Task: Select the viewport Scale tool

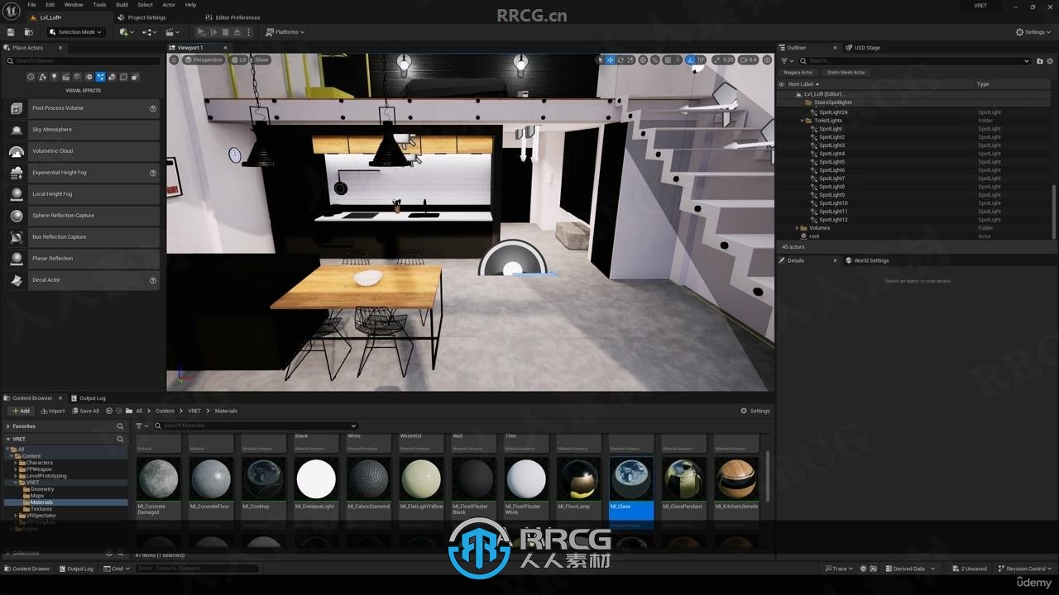Action: point(630,59)
